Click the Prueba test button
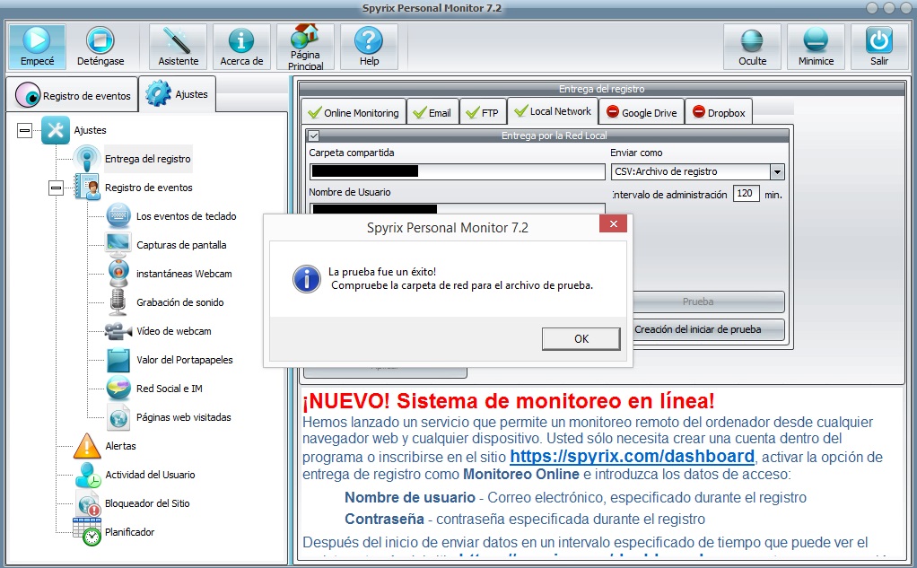 point(708,301)
